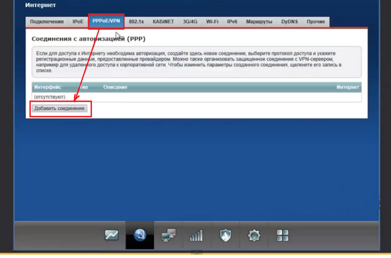Viewport: 391px width, 258px height.
Task: Open the 802.1x tab
Action: 137,22
